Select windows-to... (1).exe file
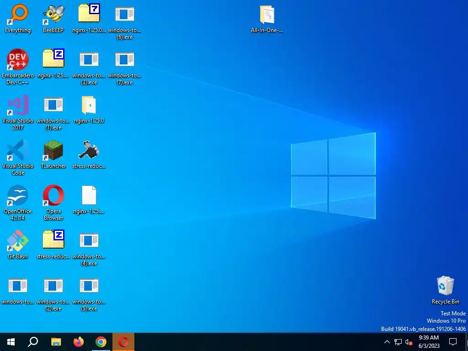The height and width of the screenshot is (351, 468). (53, 112)
